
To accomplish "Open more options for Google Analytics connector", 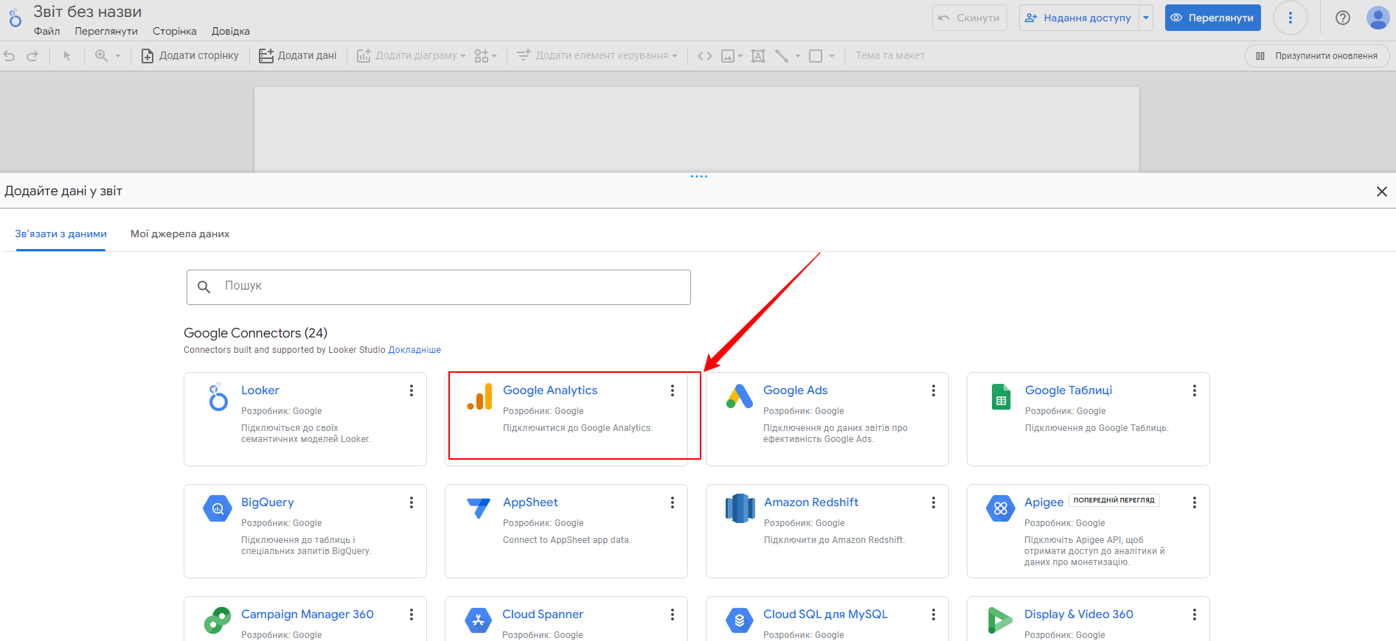I will [x=673, y=390].
